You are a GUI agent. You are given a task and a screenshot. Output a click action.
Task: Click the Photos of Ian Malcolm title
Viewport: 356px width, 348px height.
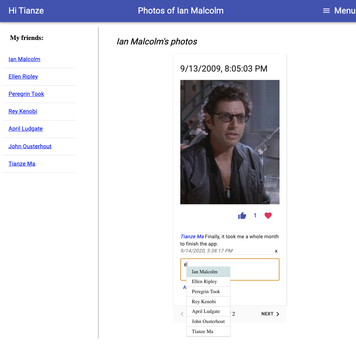[181, 11]
